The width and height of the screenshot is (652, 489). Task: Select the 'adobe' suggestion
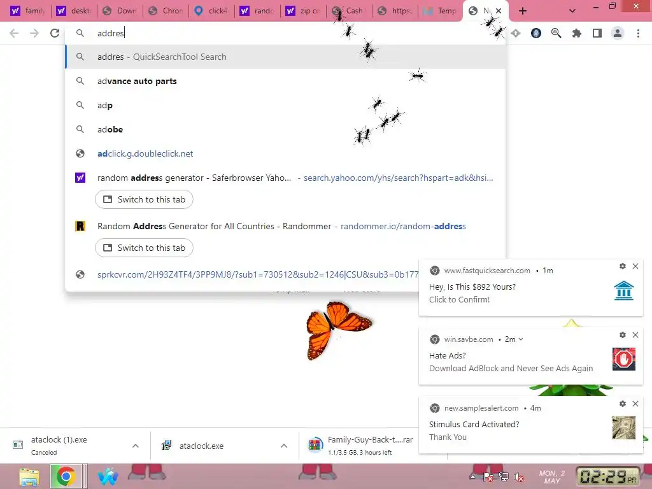286,129
